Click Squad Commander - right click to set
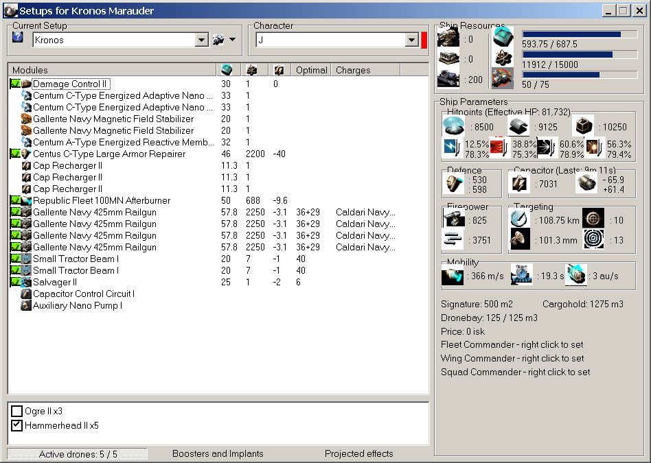Screen dimensions: 651x463 click(515, 372)
